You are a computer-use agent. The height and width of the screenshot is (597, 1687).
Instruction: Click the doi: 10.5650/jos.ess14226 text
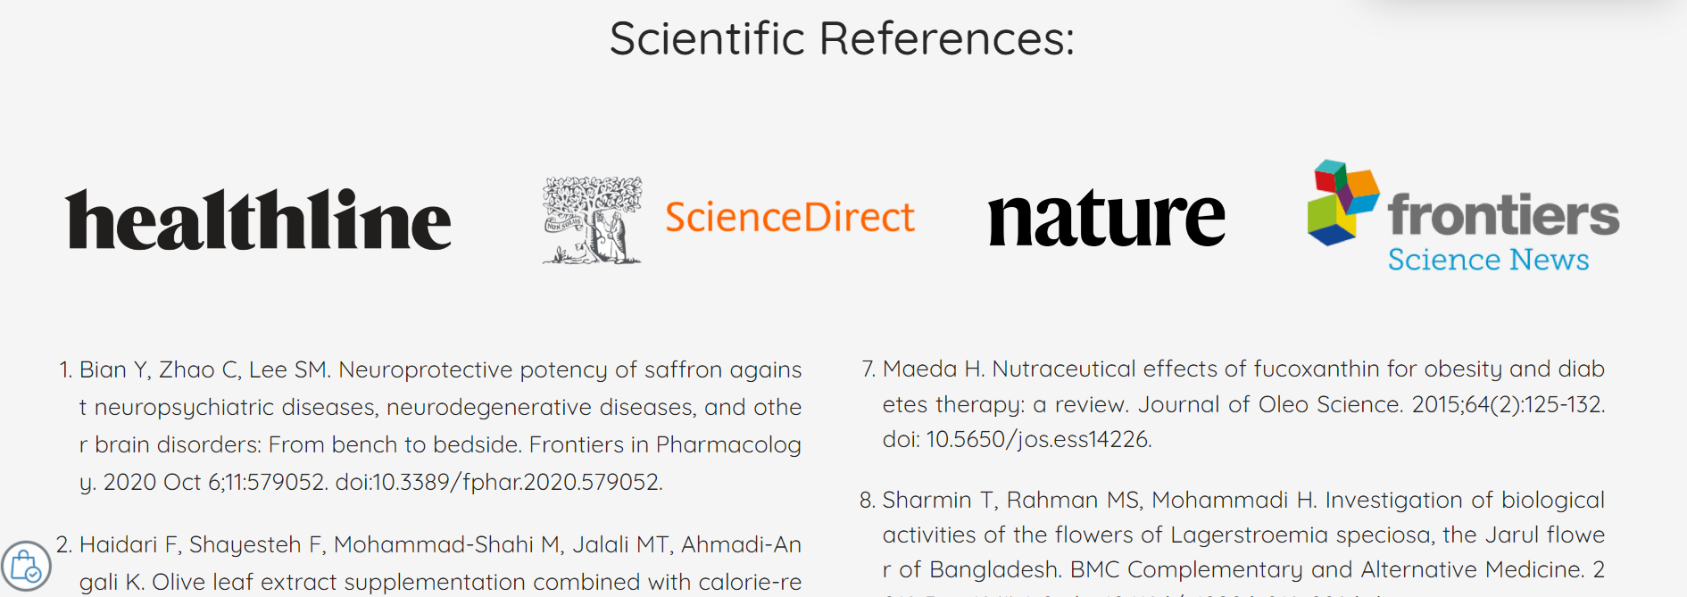pos(1017,439)
